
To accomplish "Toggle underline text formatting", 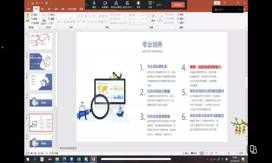I will coord(66,22).
